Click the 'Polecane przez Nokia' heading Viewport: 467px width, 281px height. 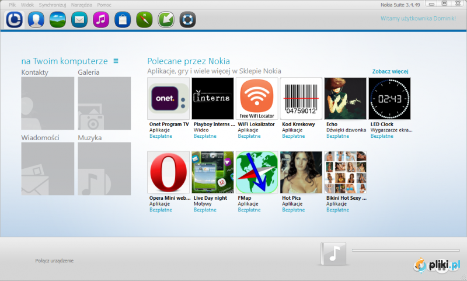[x=189, y=61]
